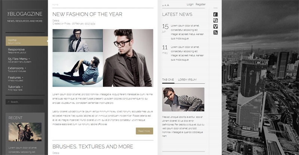Open the Login link

(190, 4)
